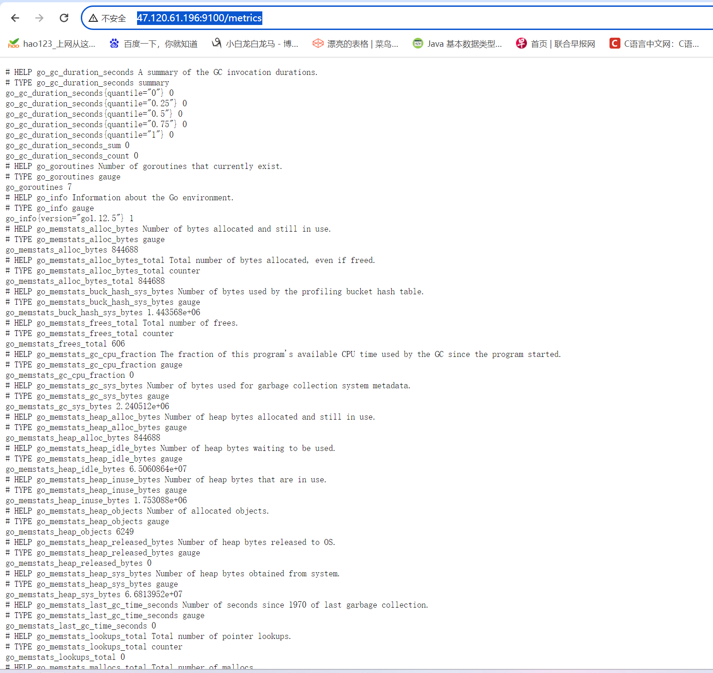Open the 百度一下 bookmark
This screenshot has height=673, width=713.
pyautogui.click(x=153, y=44)
